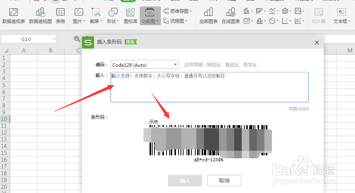Viewport: 355px width, 193px height.
Task: Expand the 功能图 dropdown arrow
Action: pos(157,21)
